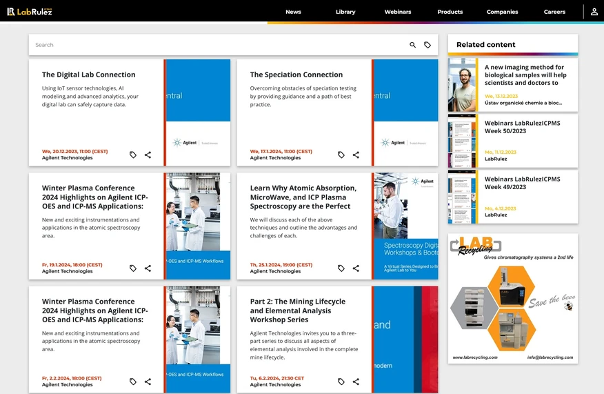
Task: Click the Related content heading
Action: pos(485,44)
